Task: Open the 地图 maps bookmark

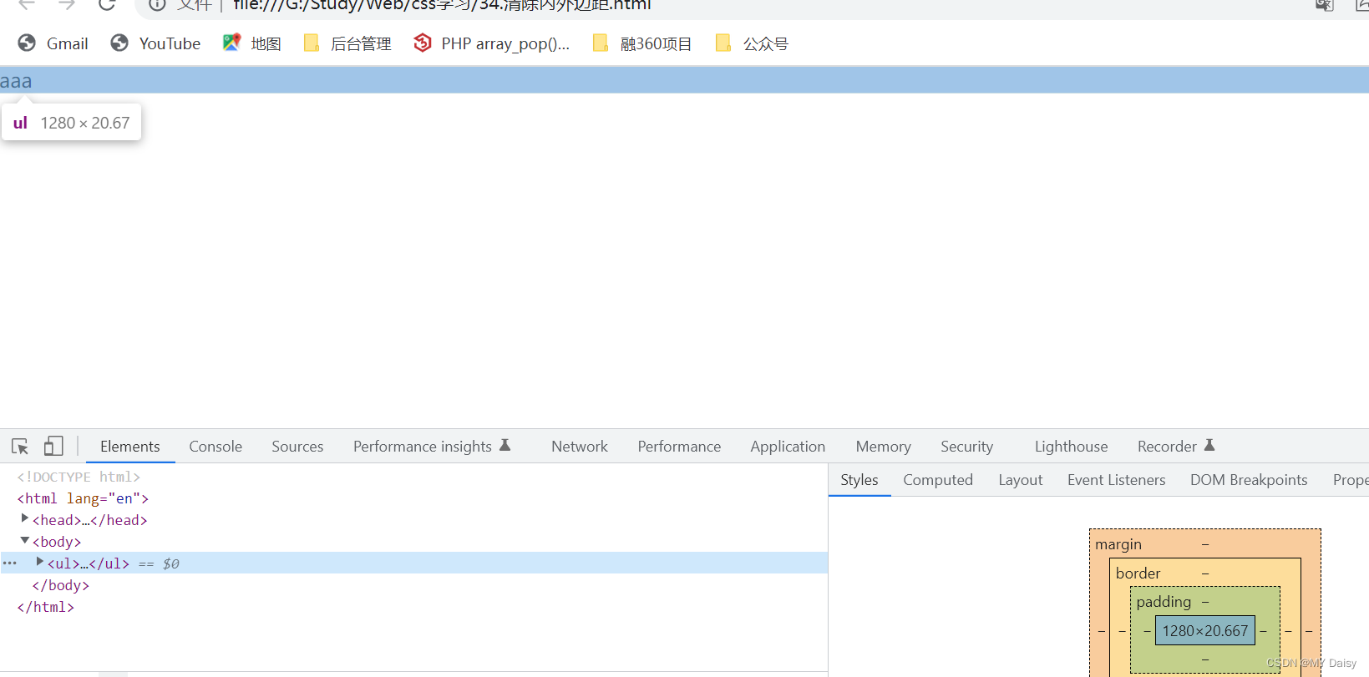Action: (251, 43)
